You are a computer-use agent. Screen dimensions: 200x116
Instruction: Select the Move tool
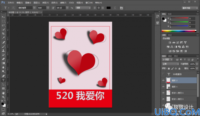click(3, 17)
